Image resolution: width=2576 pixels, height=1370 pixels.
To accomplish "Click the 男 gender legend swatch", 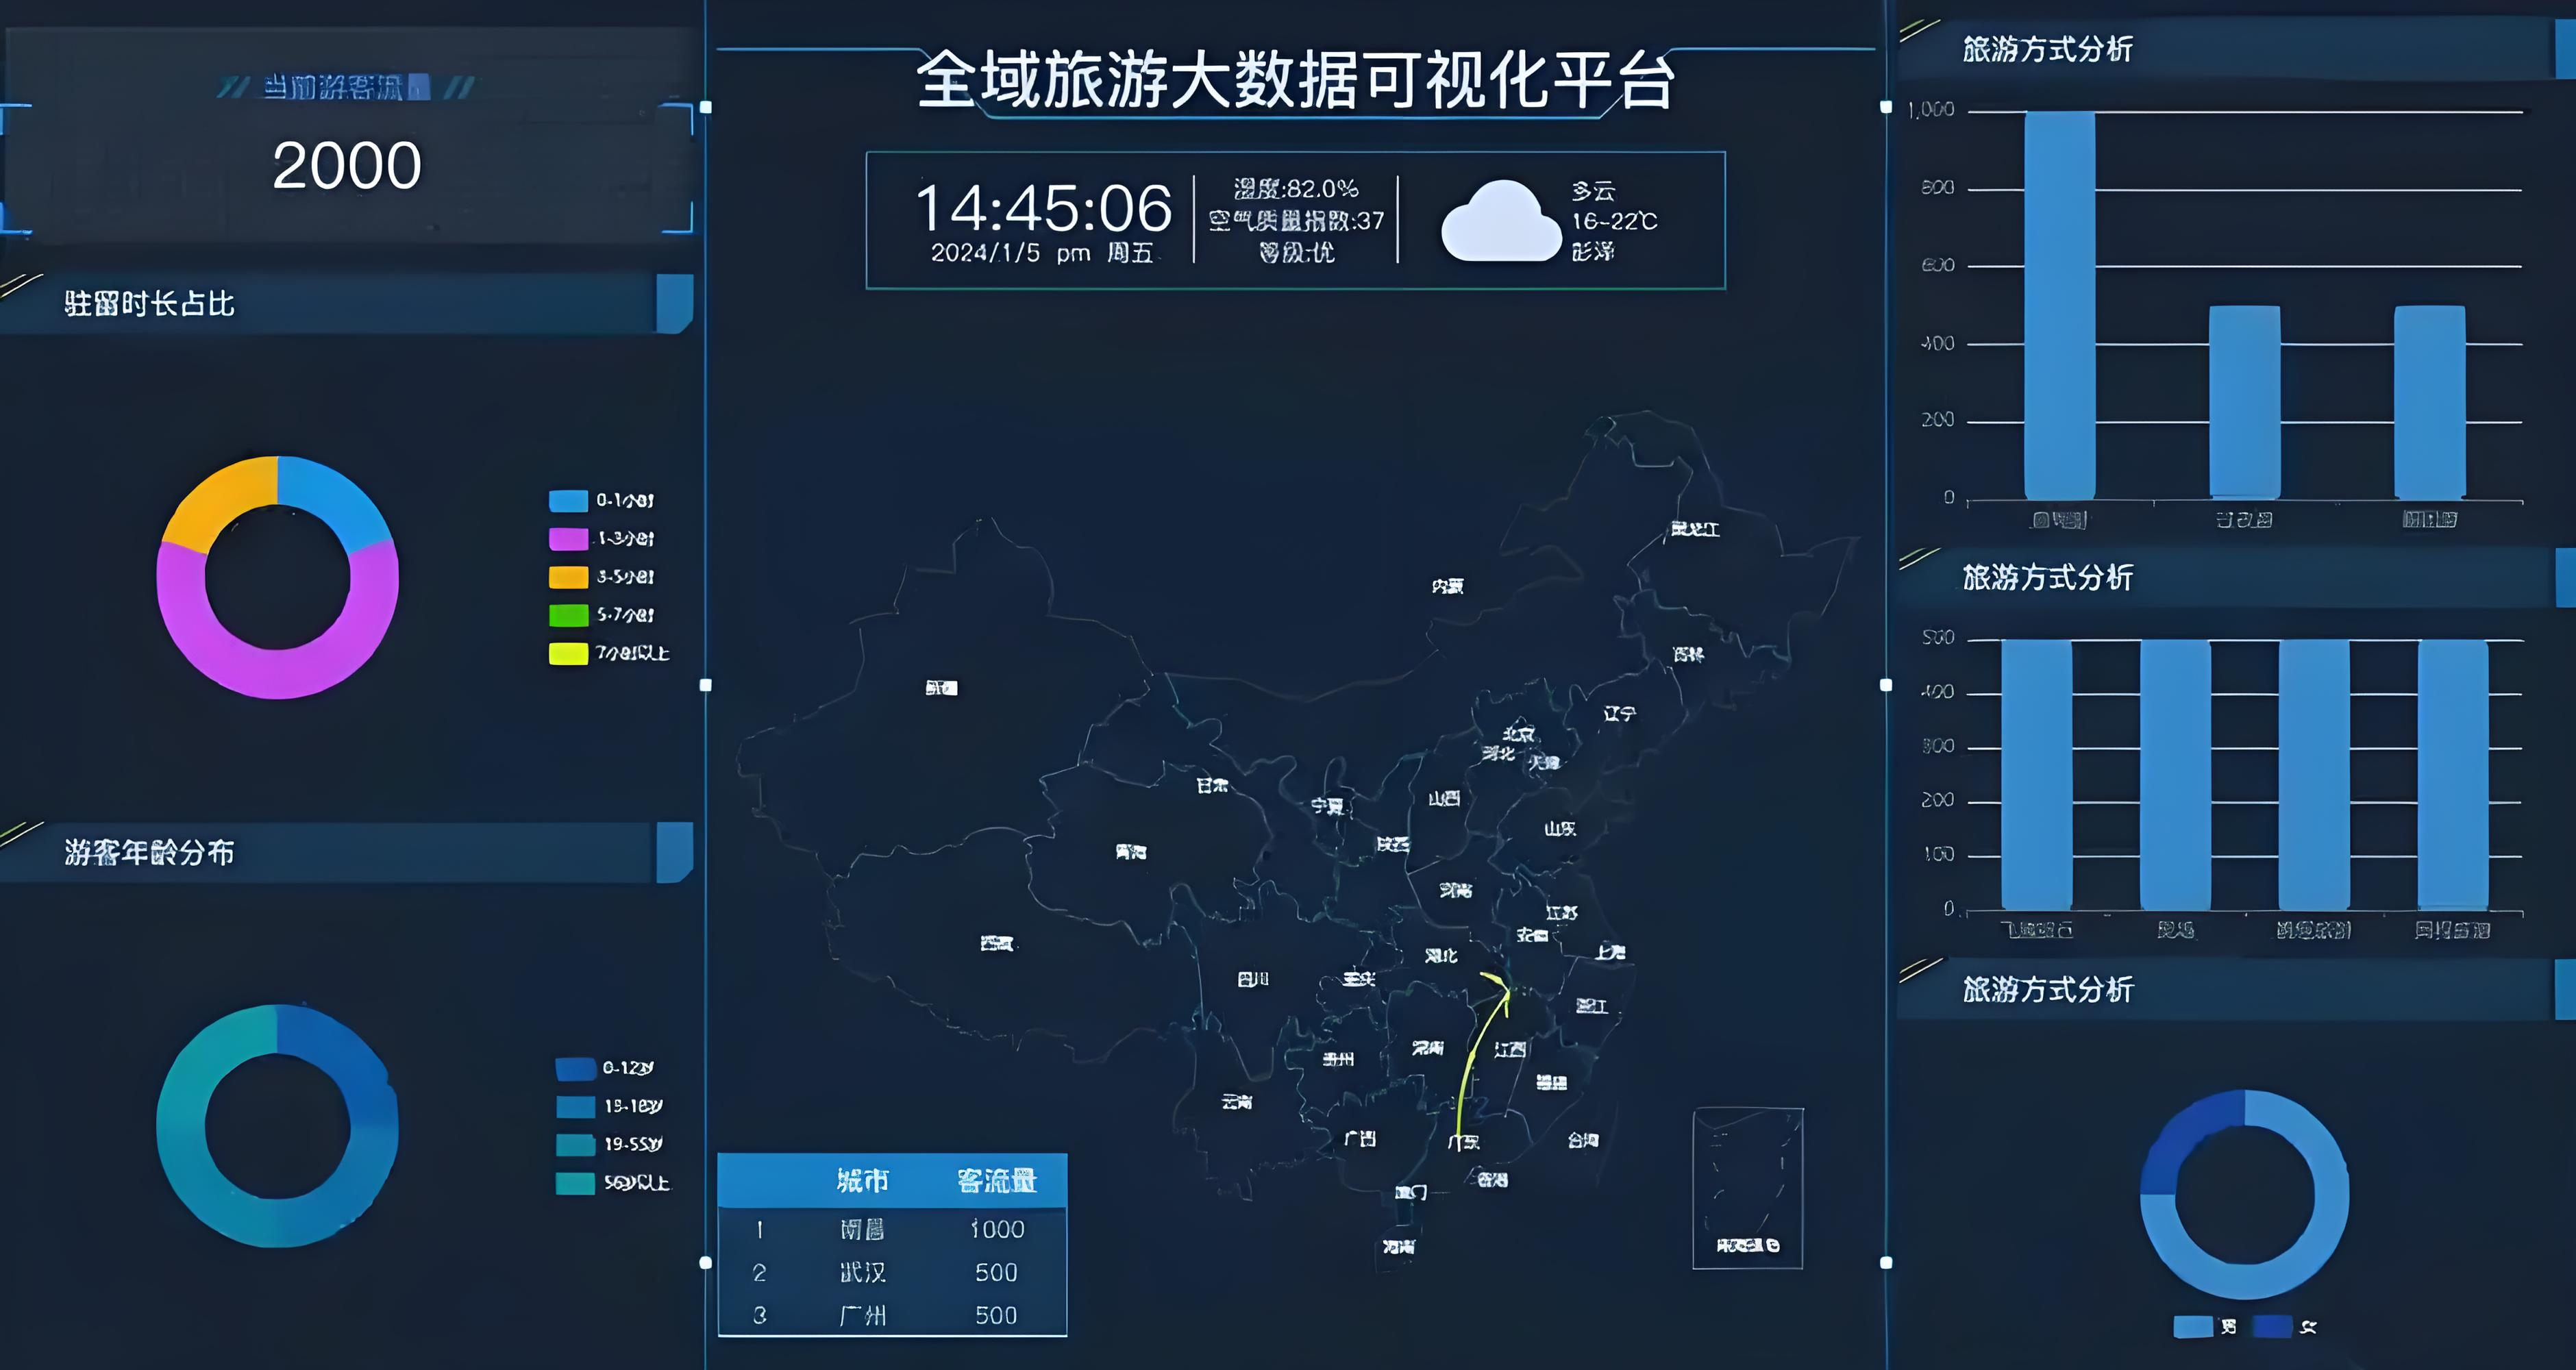I will tap(2192, 1327).
